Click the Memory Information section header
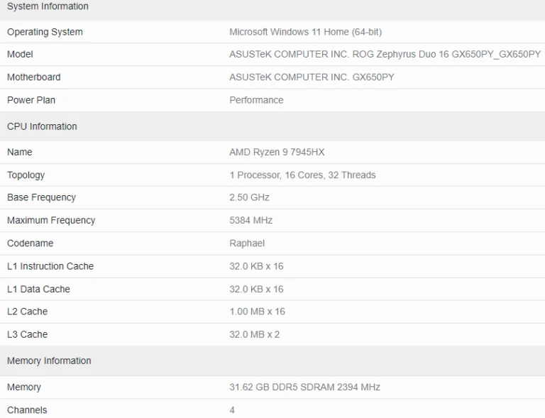545x418 pixels. click(x=49, y=361)
